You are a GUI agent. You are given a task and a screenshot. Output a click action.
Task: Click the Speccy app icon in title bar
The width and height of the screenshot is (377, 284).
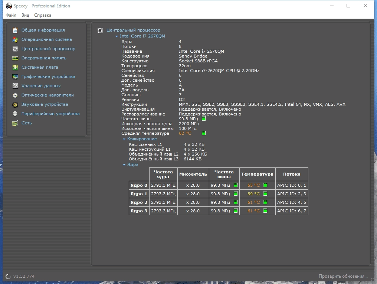(9, 6)
